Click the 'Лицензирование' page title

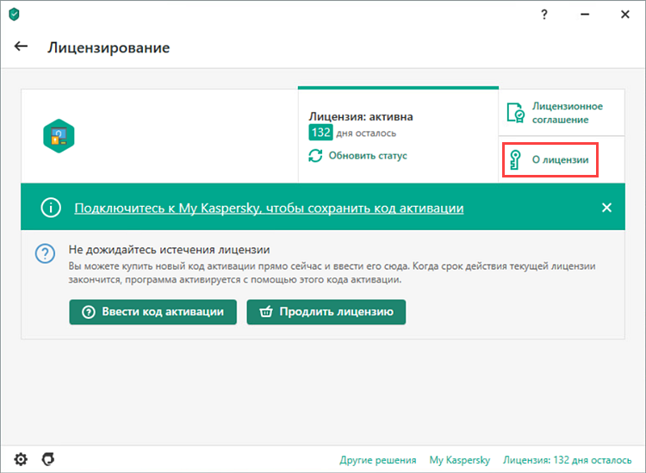point(109,47)
